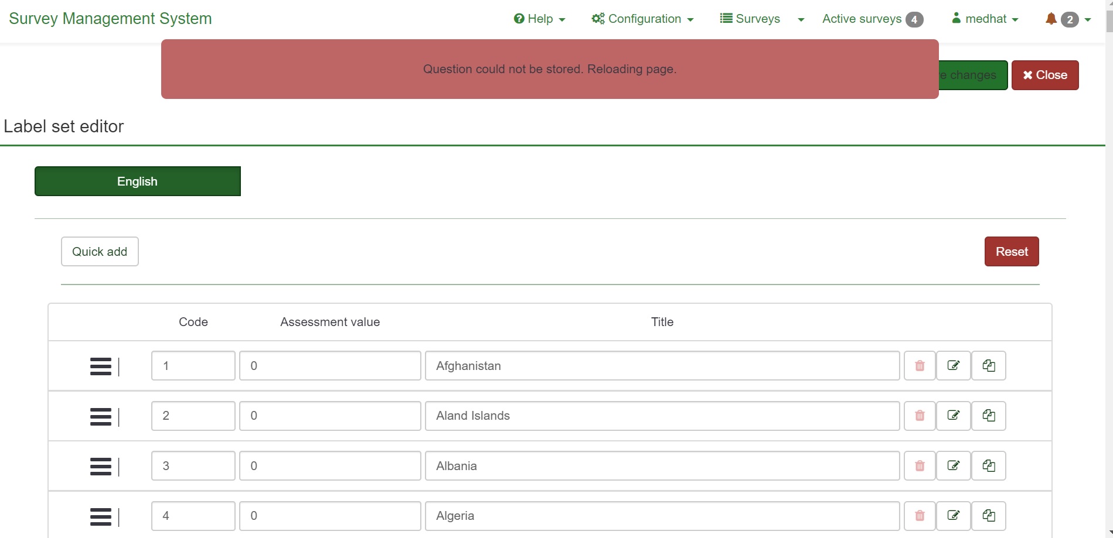
Task: Switch to the English language tab
Action: click(x=138, y=181)
